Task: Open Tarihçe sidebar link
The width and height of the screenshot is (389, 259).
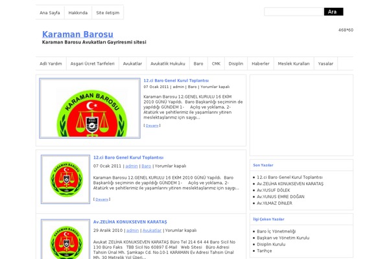Action: pyautogui.click(x=265, y=251)
